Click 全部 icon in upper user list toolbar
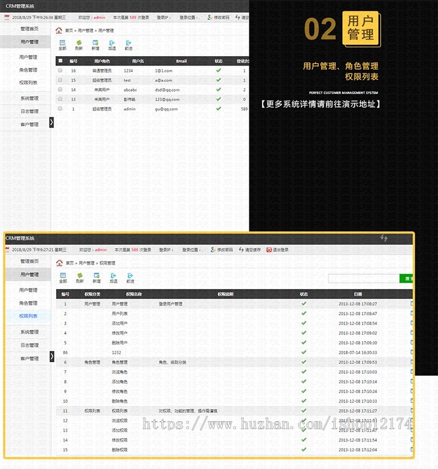Viewport: 438px width, 469px height. pos(62,43)
